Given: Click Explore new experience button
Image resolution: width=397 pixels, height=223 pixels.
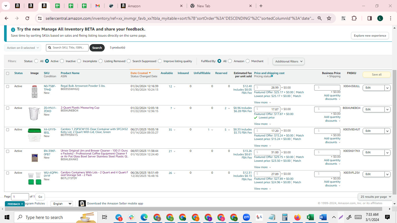Looking at the screenshot, I should tap(370, 36).
